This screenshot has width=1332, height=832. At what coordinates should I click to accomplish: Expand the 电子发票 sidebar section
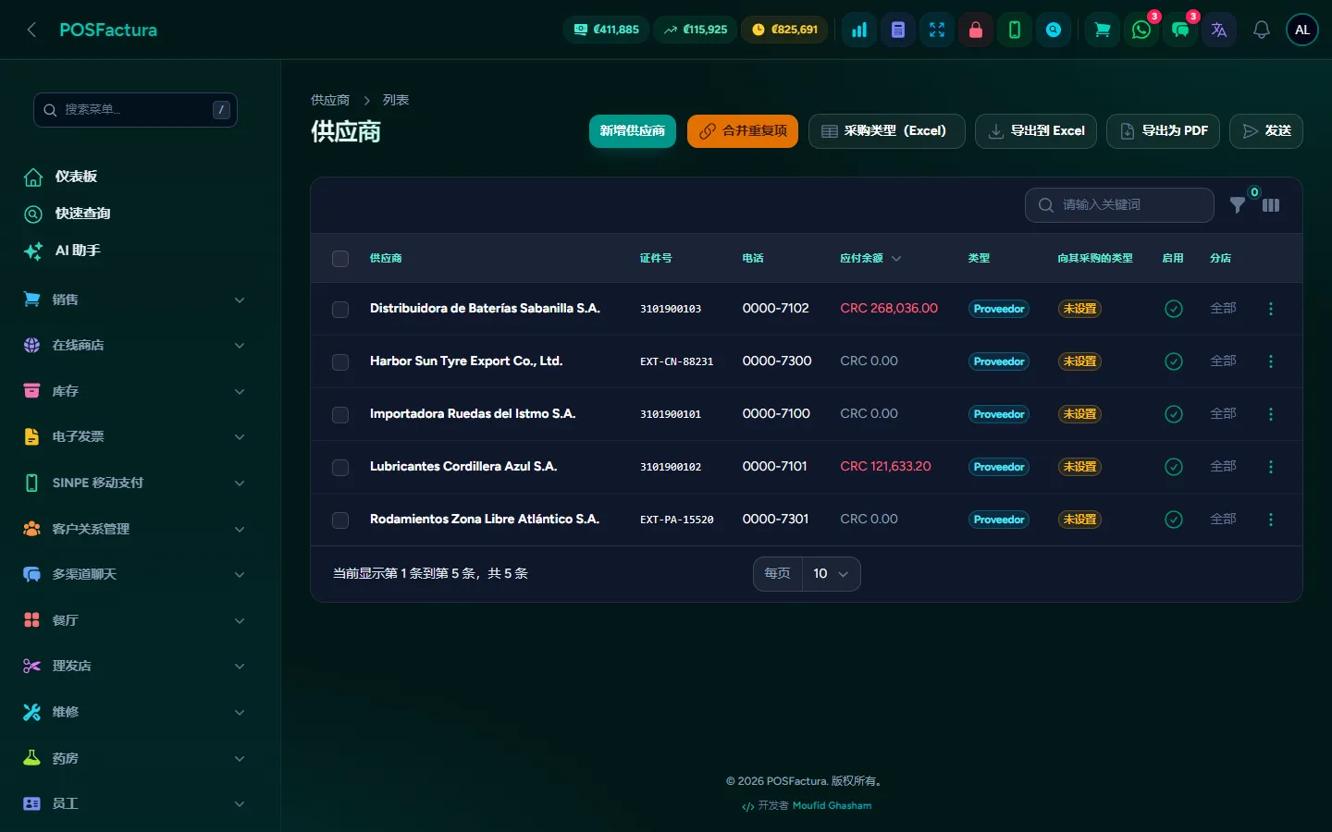point(135,436)
